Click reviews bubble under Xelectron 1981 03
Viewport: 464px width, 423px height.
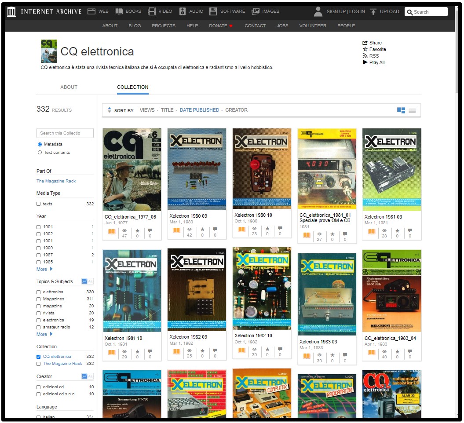coord(410,230)
